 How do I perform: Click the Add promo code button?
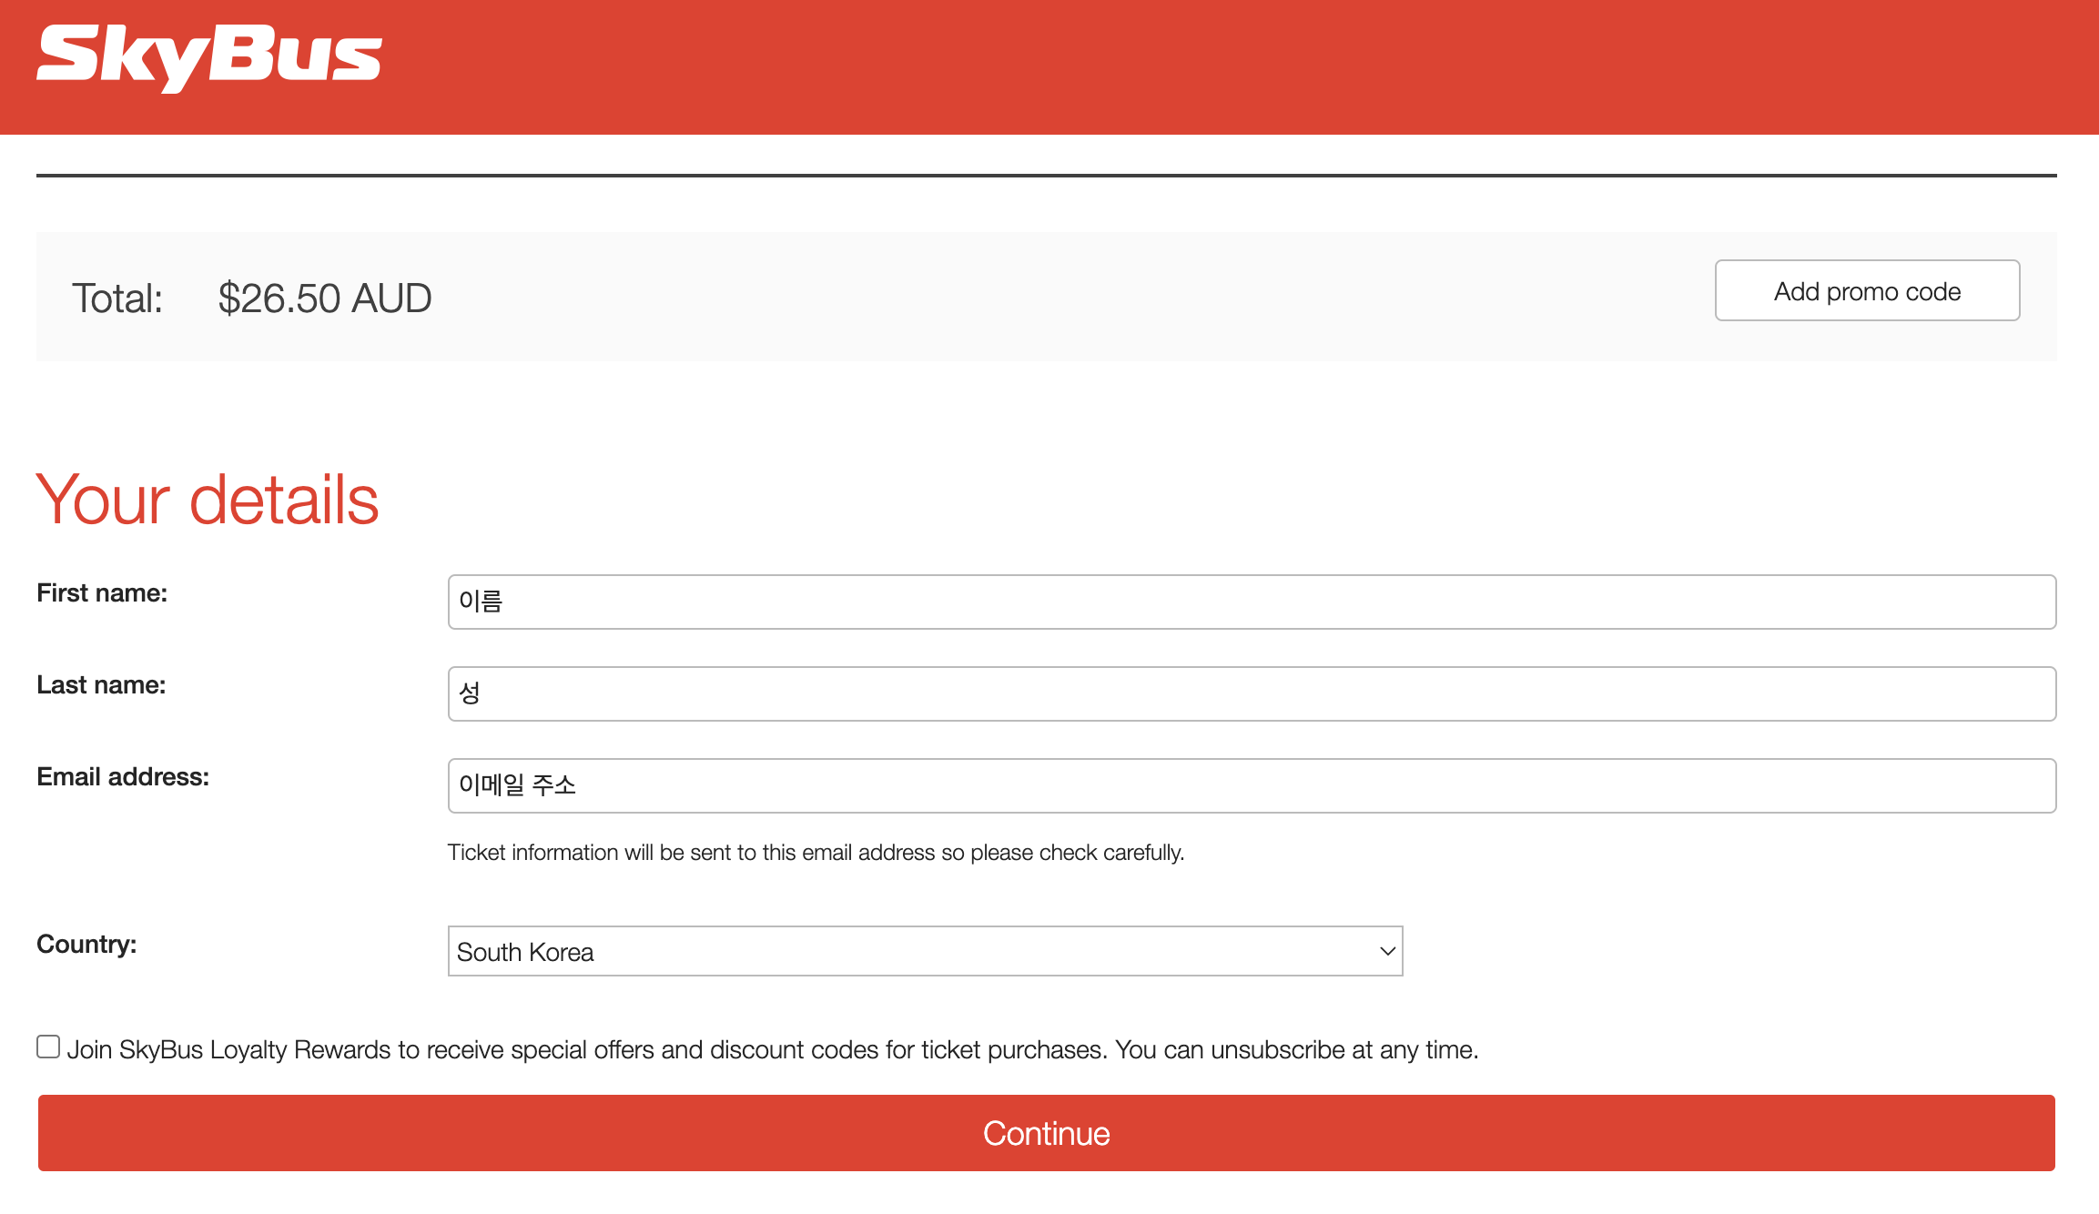1867,291
